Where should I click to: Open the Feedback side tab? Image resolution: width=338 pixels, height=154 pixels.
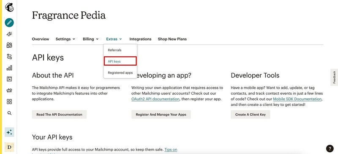click(334, 77)
